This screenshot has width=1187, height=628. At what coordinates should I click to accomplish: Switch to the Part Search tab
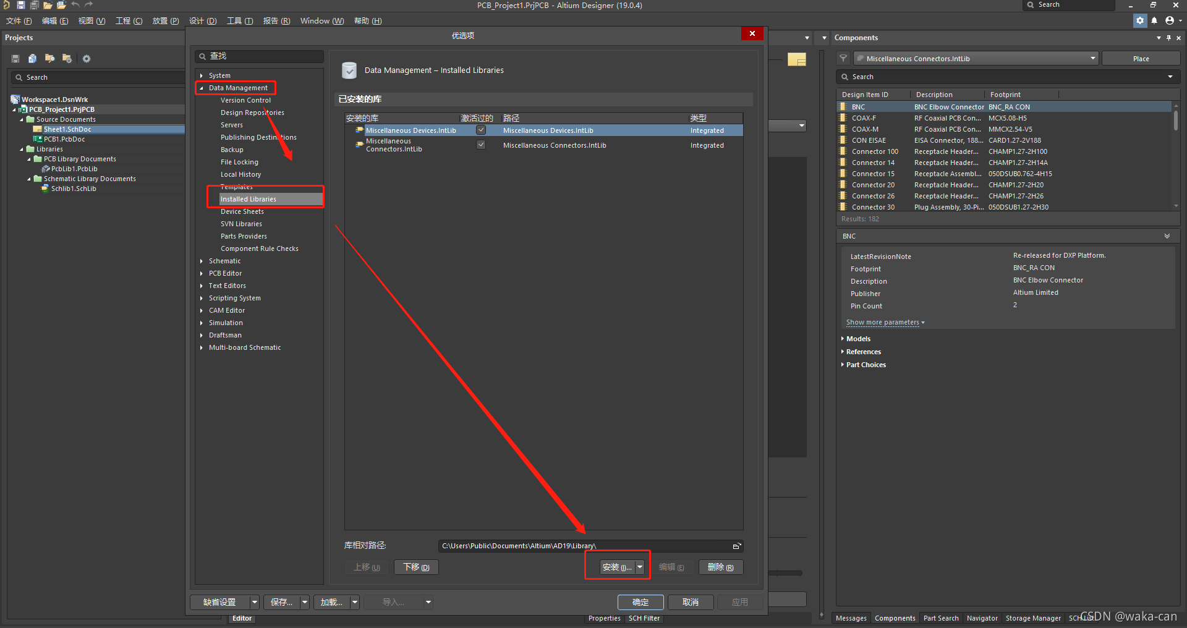click(941, 618)
